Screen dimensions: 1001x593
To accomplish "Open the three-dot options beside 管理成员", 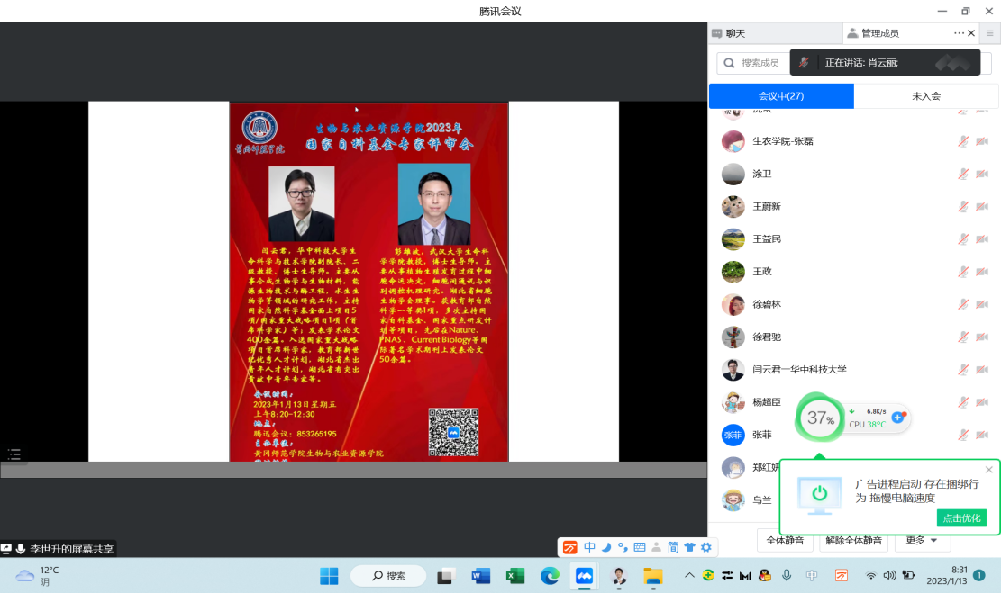I will pos(959,33).
